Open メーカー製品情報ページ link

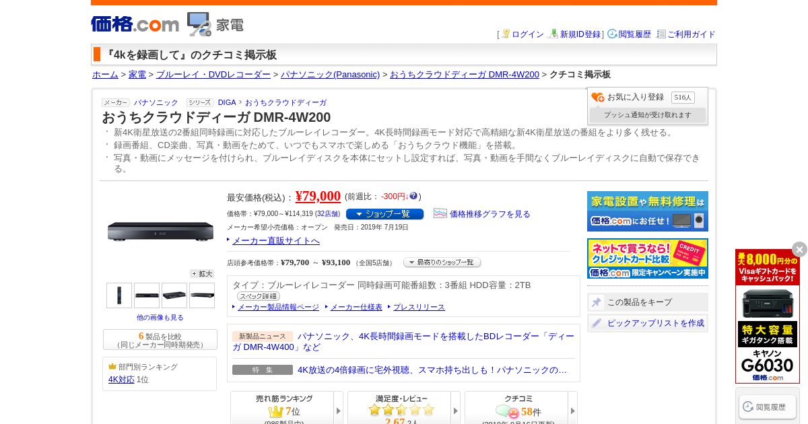pos(278,307)
